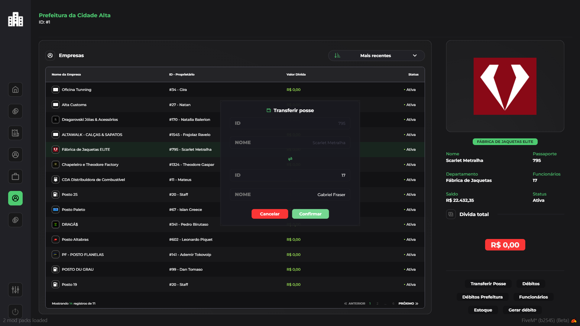580x326 pixels.
Task: Go to previous page with ANTERIOR
Action: point(355,303)
